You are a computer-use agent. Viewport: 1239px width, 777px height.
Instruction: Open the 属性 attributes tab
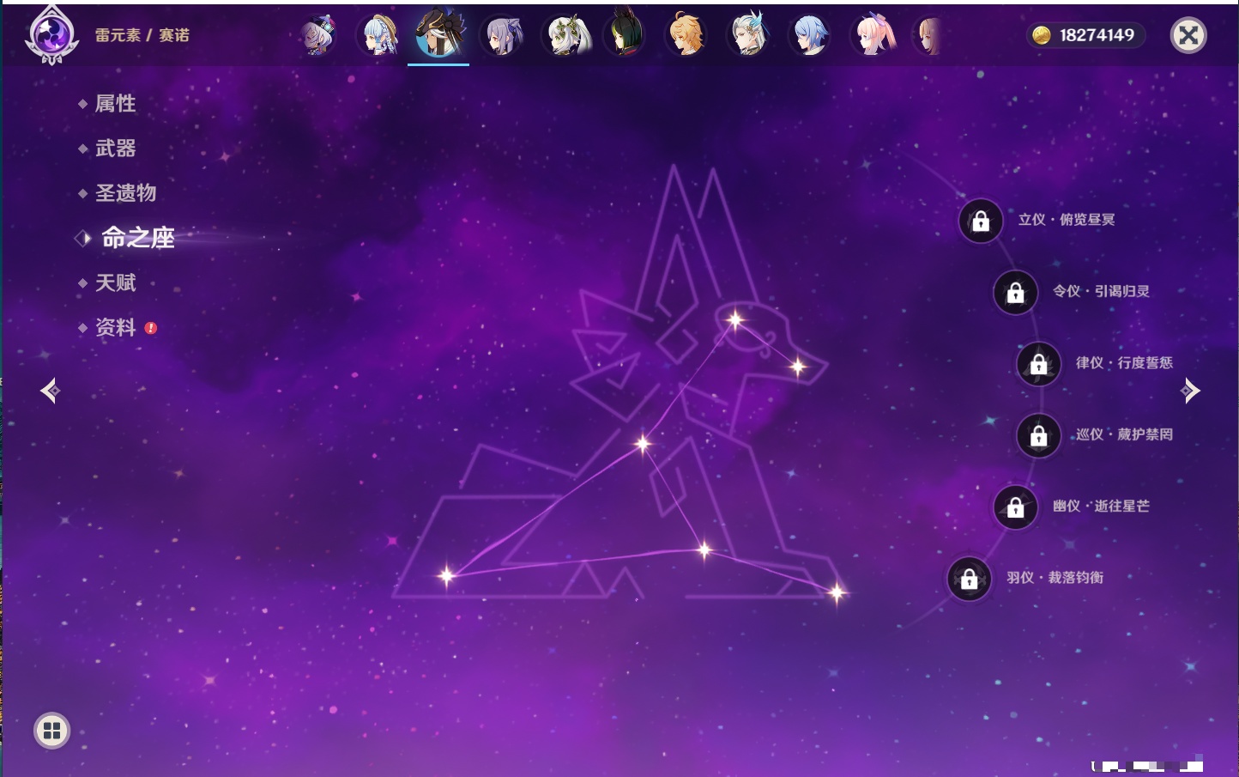115,104
